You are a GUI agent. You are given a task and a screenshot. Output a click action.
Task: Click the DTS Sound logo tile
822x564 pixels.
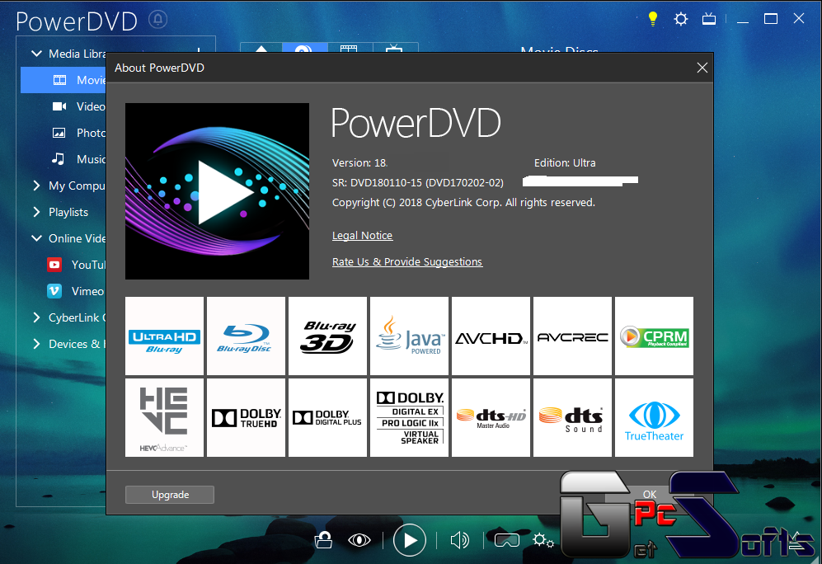(x=572, y=418)
